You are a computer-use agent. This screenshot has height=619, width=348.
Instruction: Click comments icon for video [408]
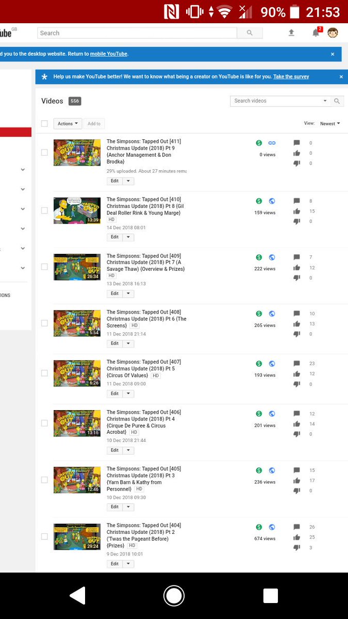296,314
